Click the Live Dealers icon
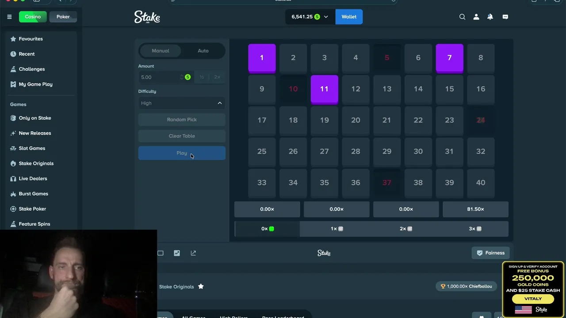This screenshot has width=566, height=318. coord(13,178)
